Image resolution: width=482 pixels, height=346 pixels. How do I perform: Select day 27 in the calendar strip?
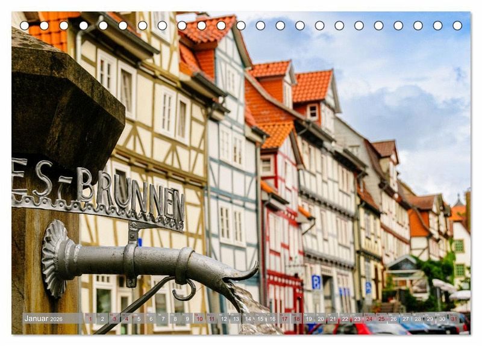click(x=405, y=319)
